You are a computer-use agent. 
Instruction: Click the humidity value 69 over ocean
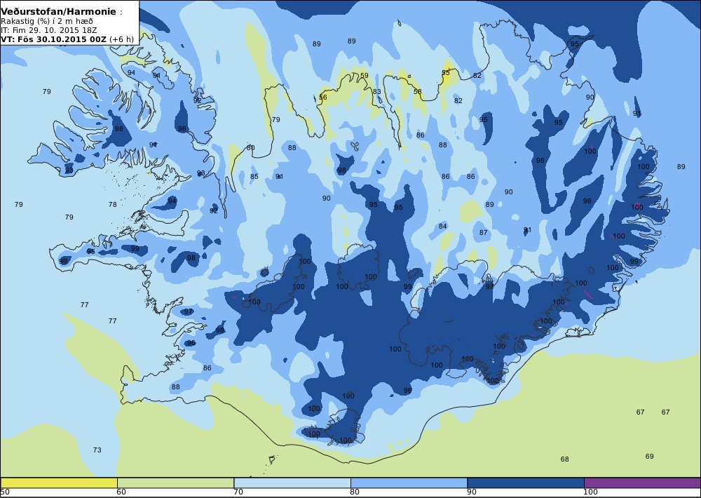650,457
